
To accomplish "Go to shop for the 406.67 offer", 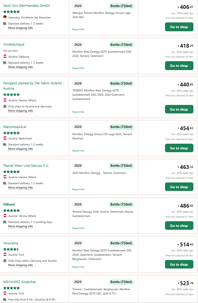I will coord(179,27).
